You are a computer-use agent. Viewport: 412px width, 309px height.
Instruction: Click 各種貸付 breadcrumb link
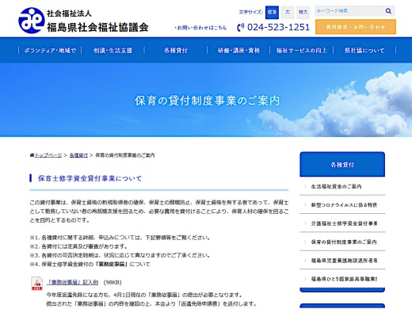click(78, 155)
